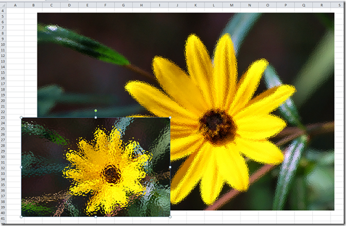The image size is (346, 226).
Task: Select row 4 header
Action: coord(3,11)
